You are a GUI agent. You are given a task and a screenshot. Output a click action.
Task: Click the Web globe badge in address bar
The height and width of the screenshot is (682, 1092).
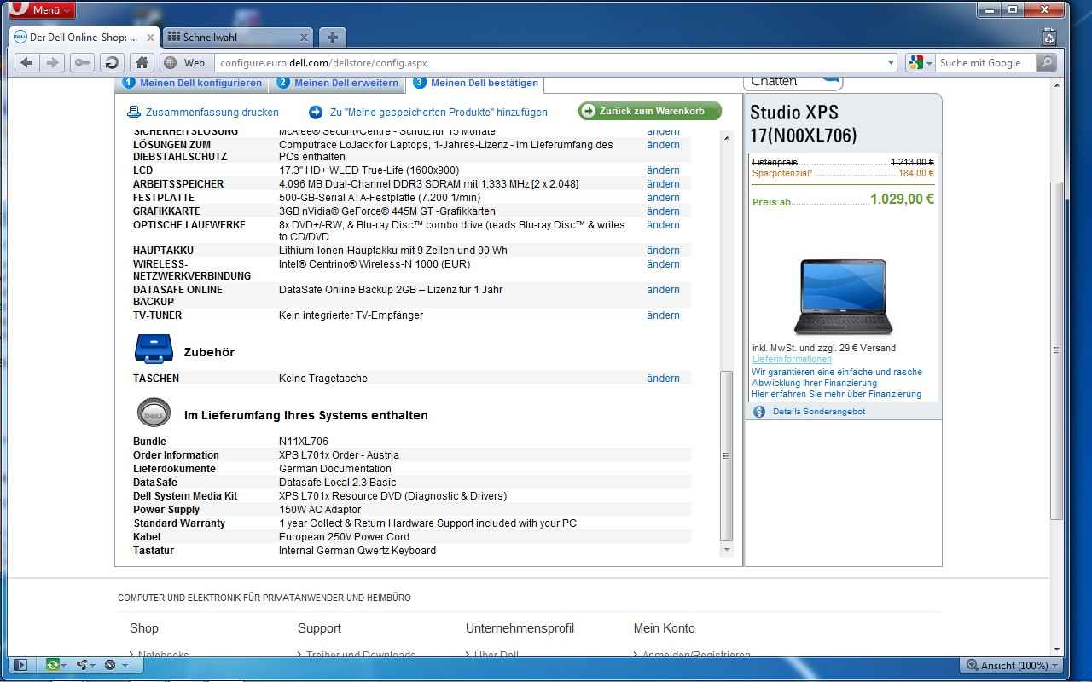(185, 62)
